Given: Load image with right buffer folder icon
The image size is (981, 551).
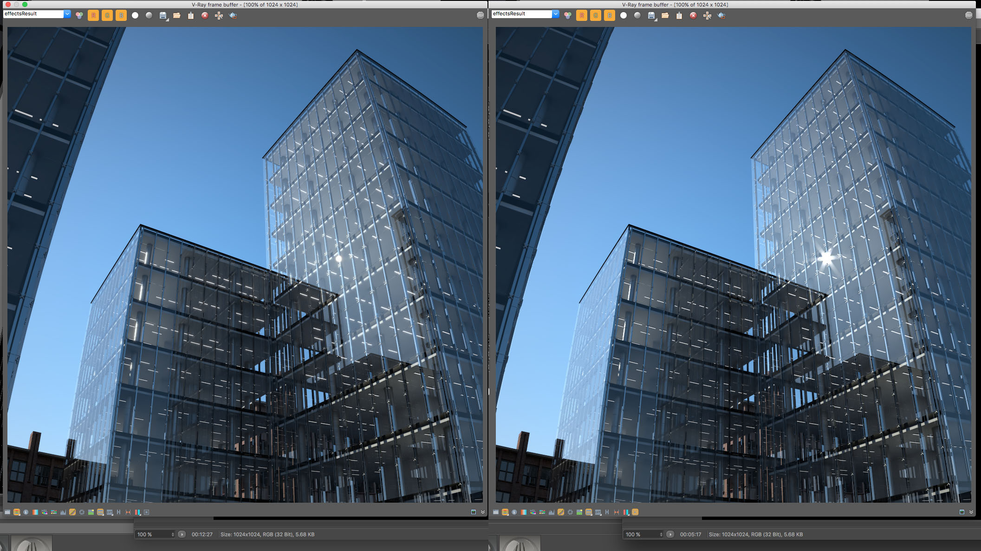Looking at the screenshot, I should 665,15.
